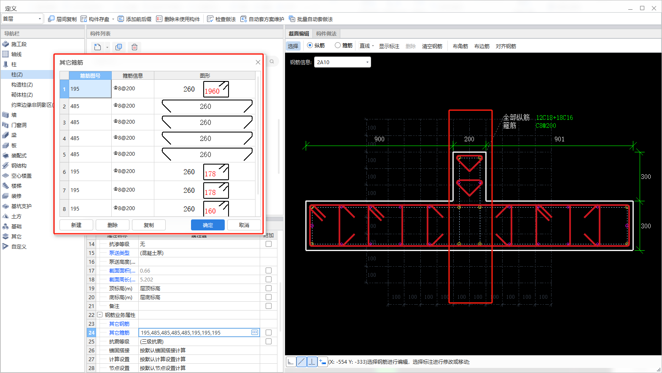
Task: Select the 纵筋 radio button
Action: [310, 45]
